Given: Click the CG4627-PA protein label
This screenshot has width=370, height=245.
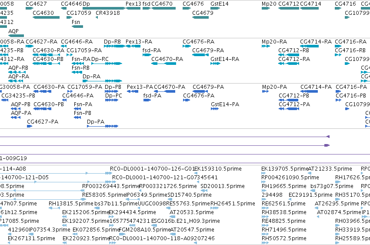Looking at the screenshot, I should [x=43, y=122].
